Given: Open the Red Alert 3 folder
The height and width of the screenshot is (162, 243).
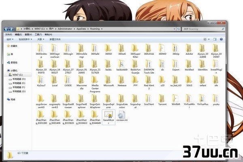Looking at the screenshot, I should point(149,83).
